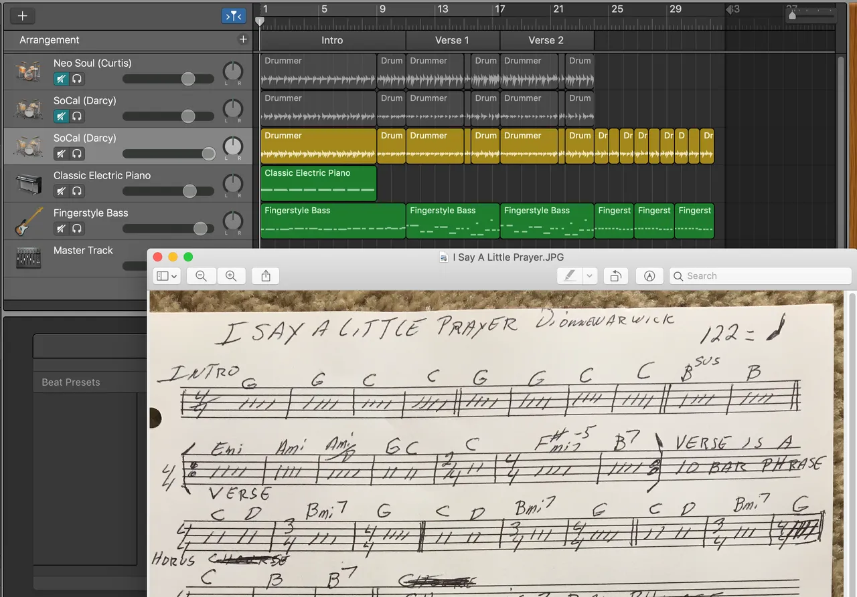Click the Share button in Preview
The height and width of the screenshot is (597, 857).
[266, 275]
